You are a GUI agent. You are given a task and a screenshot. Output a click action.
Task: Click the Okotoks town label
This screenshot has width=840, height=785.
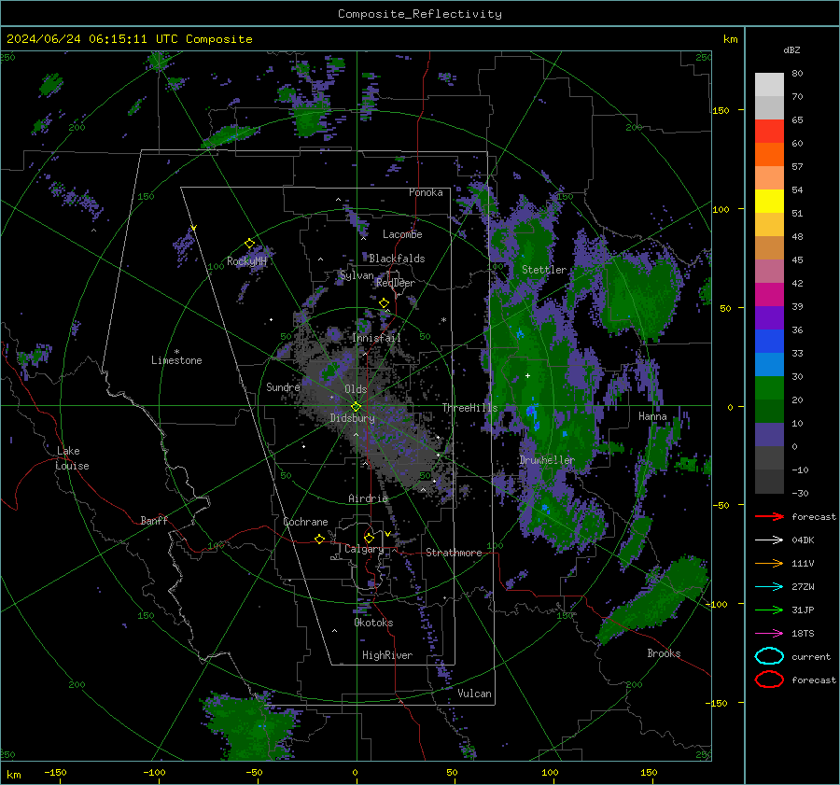[x=373, y=623]
